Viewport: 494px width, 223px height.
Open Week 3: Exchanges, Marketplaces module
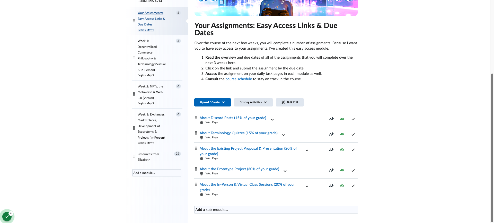151,126
